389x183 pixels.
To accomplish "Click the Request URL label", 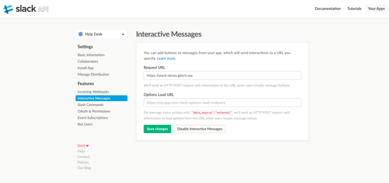I will (x=154, y=67).
